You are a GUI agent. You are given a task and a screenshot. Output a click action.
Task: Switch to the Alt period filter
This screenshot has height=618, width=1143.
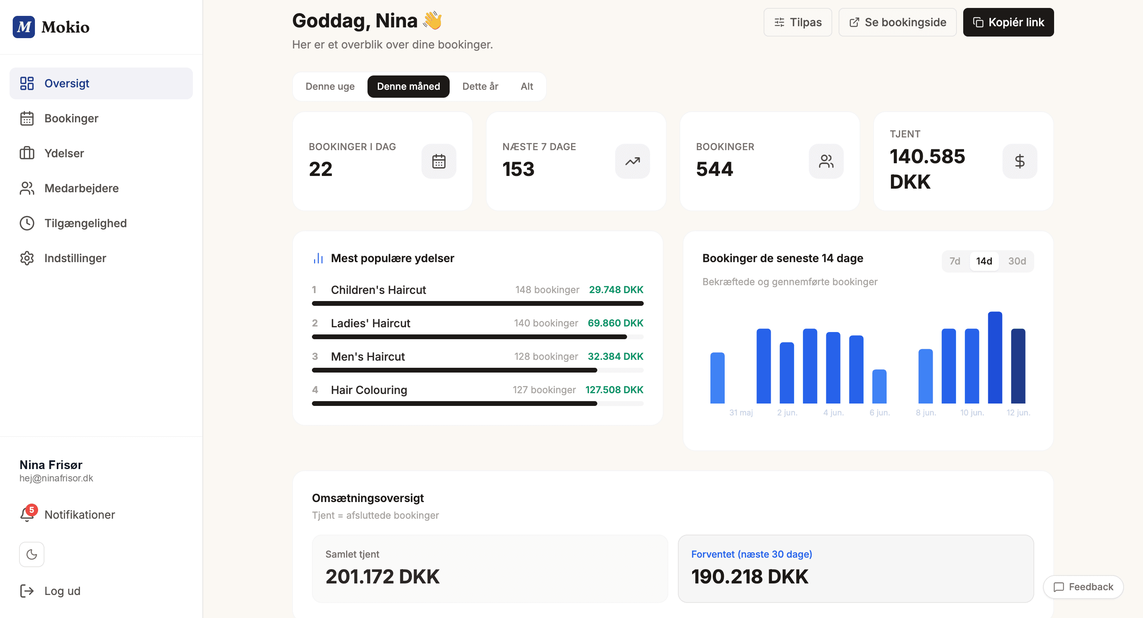pos(527,86)
